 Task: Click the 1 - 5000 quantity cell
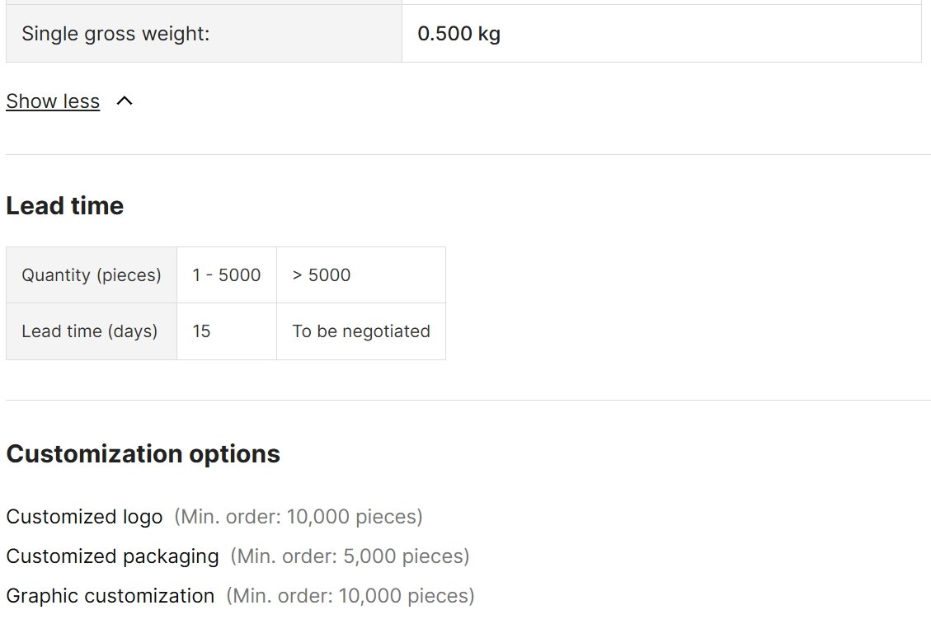(x=227, y=274)
